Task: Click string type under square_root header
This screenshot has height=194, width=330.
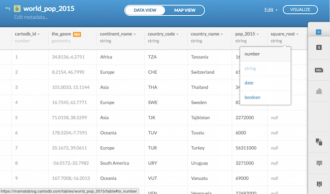Action: pyautogui.click(x=276, y=41)
